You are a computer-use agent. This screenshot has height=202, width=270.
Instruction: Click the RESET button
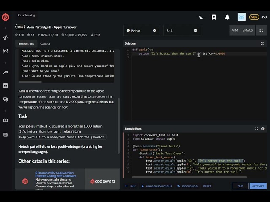(x=207, y=186)
